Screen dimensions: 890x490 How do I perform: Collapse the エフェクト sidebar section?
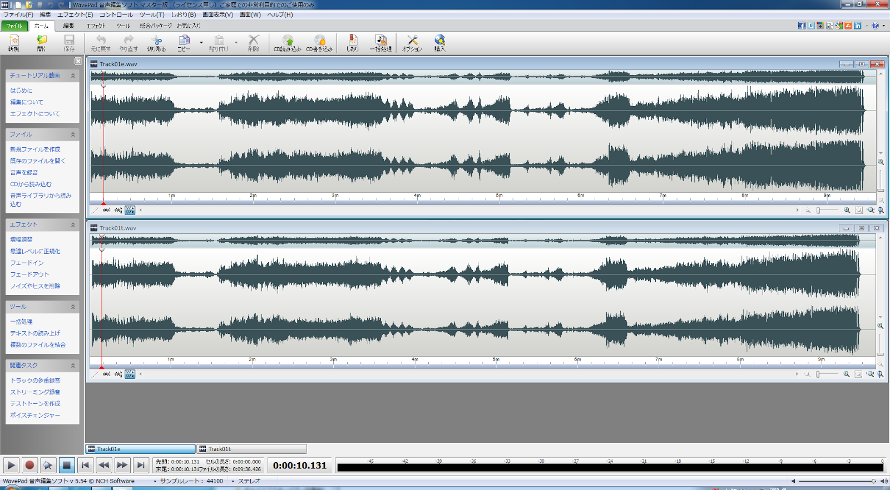coord(73,225)
